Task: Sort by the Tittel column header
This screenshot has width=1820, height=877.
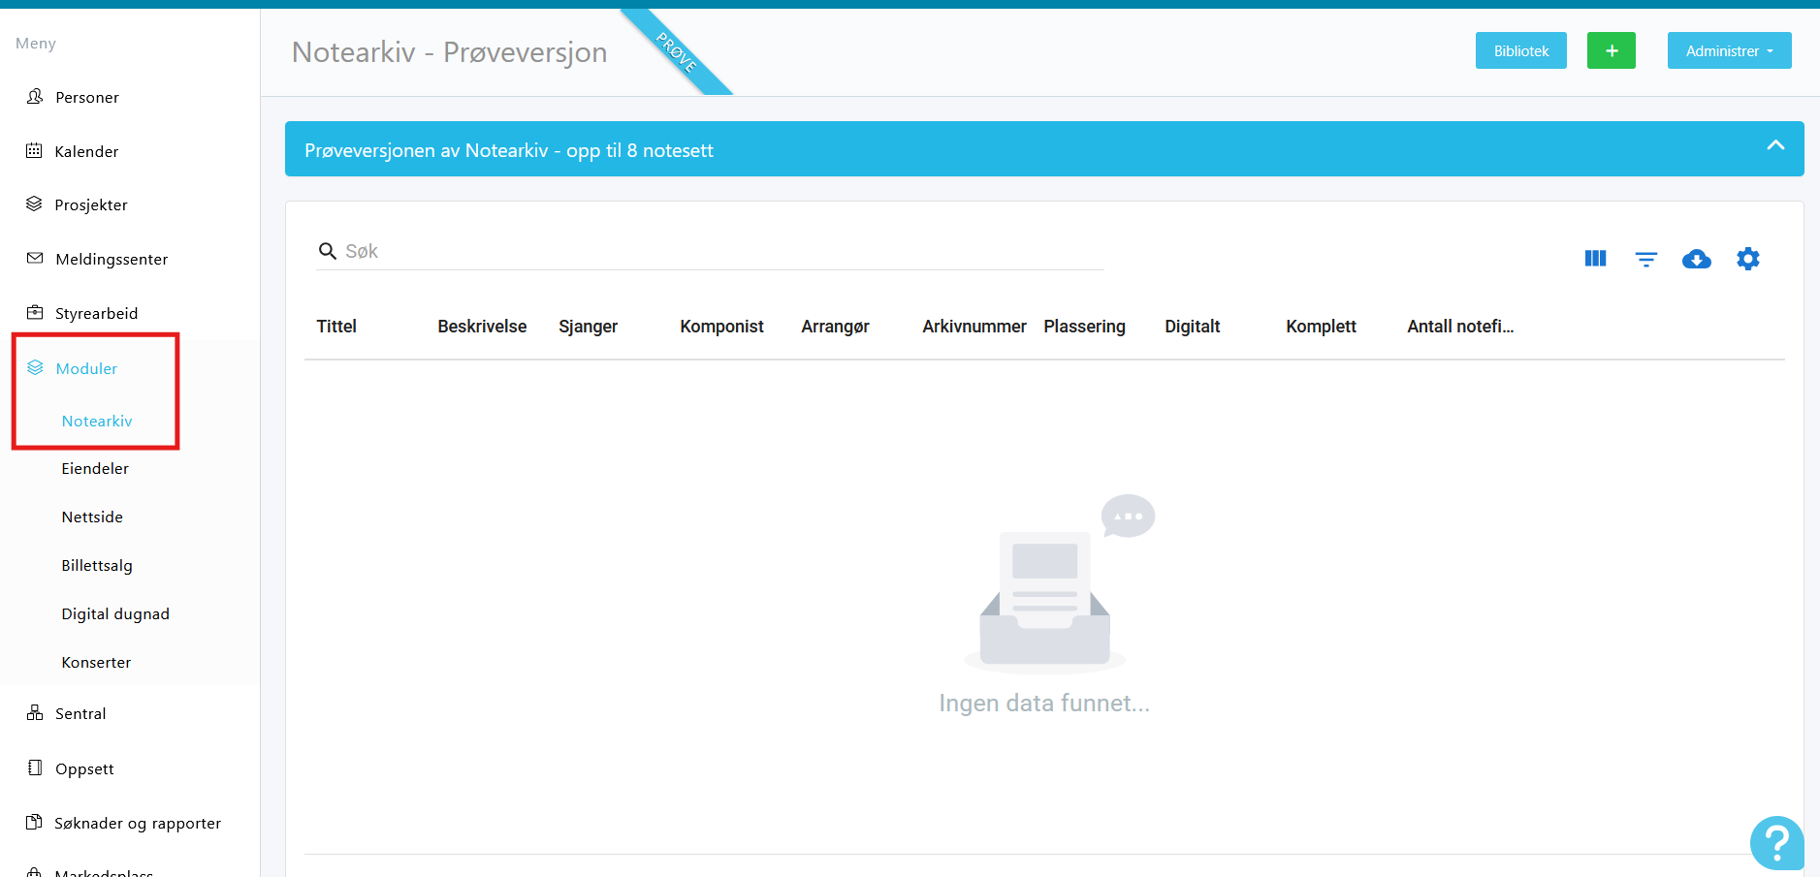Action: [x=336, y=327]
